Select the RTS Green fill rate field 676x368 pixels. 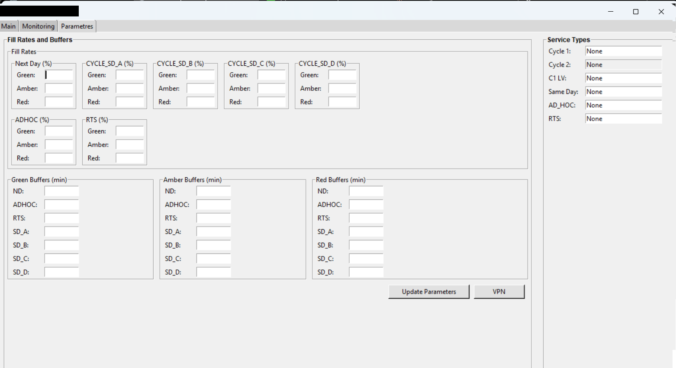tap(130, 131)
